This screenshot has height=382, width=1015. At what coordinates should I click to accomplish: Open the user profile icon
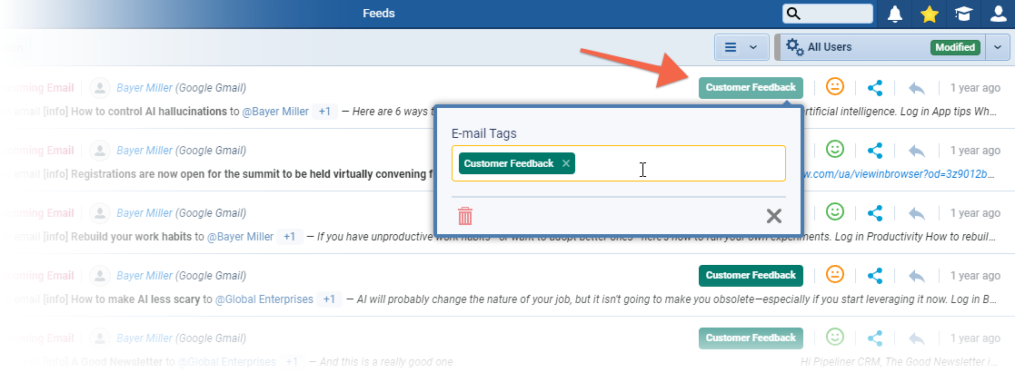click(x=998, y=15)
